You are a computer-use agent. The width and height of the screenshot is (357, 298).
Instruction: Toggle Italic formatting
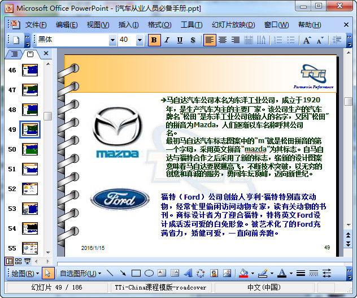pyautogui.click(x=167, y=40)
